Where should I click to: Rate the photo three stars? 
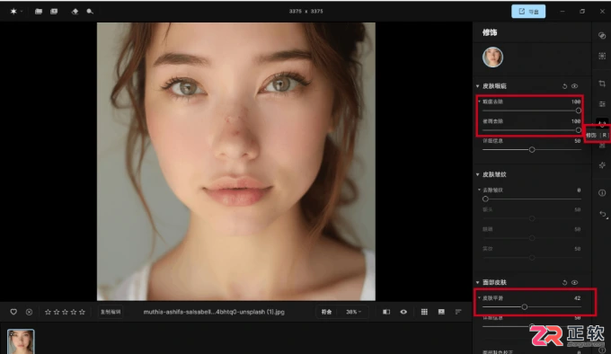point(65,312)
